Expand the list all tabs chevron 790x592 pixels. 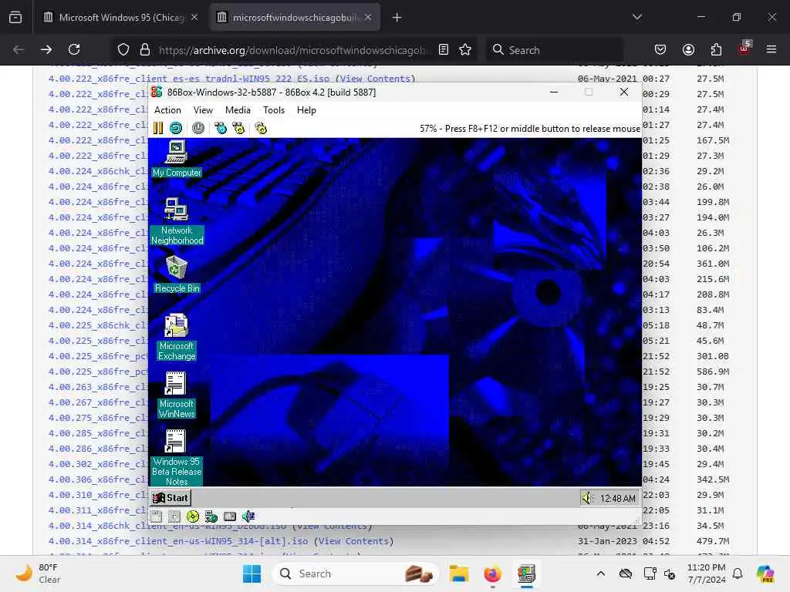point(636,17)
